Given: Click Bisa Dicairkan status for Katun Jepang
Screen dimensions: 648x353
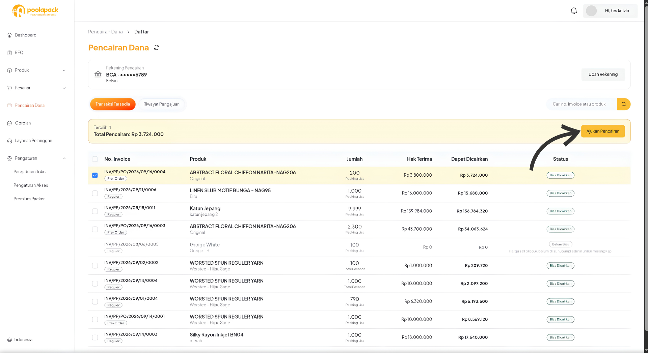Looking at the screenshot, I should point(560,211).
